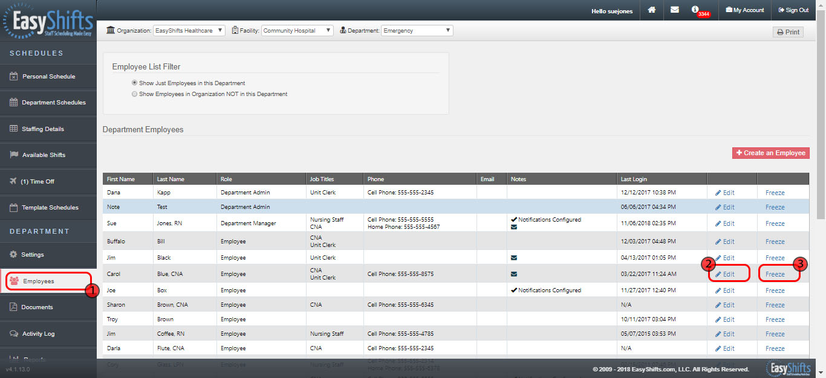Click the envelope icon in Carol Blue's notes
Image resolution: width=826 pixels, height=378 pixels.
[514, 274]
